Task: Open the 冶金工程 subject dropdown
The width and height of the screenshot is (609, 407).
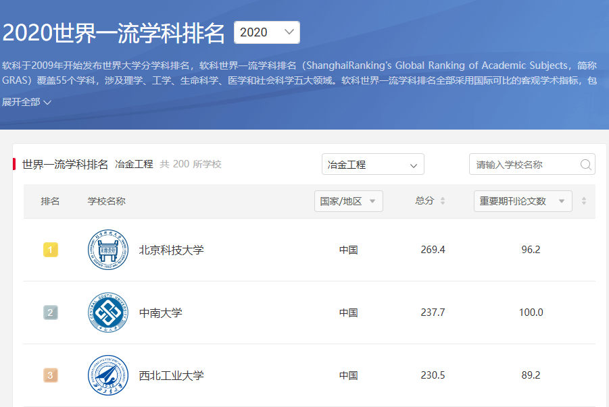Action: click(373, 165)
